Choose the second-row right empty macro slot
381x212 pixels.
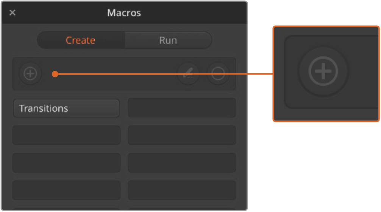pyautogui.click(x=182, y=135)
